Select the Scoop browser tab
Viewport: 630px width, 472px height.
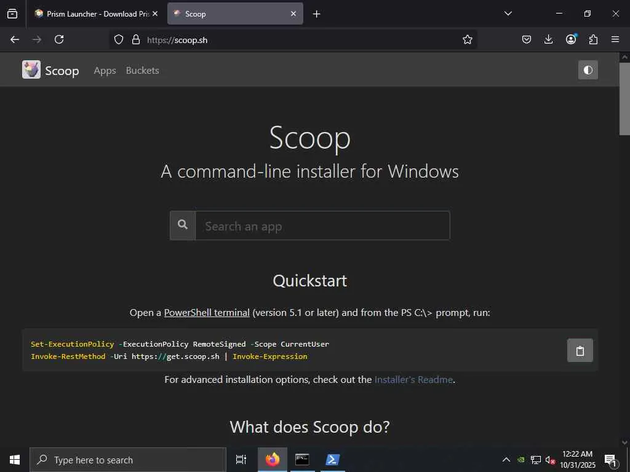coord(235,14)
